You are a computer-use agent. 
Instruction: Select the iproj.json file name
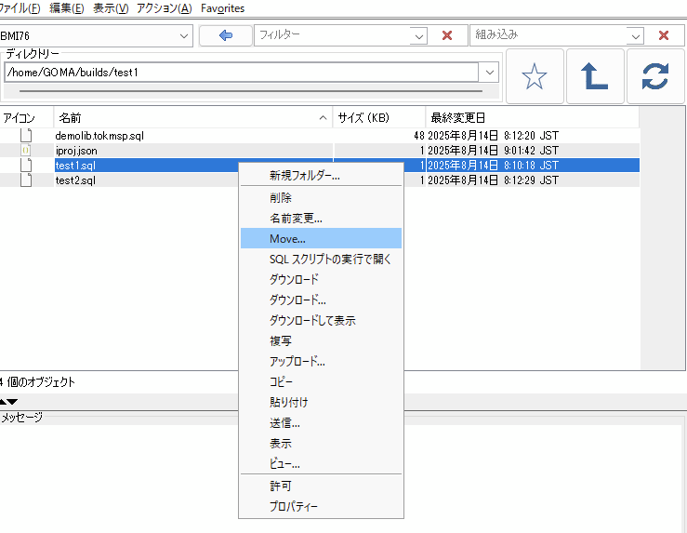click(x=76, y=151)
